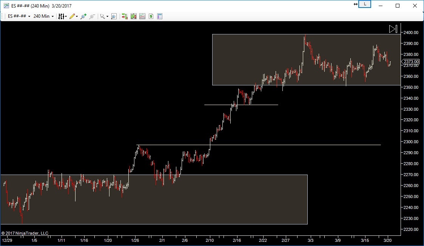Click the magnifier zoom frame icon

click(114, 16)
